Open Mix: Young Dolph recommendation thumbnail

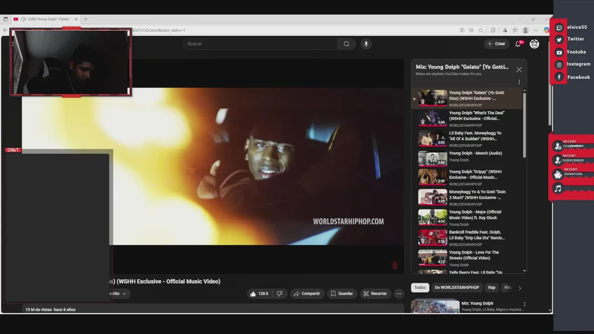pos(435,307)
